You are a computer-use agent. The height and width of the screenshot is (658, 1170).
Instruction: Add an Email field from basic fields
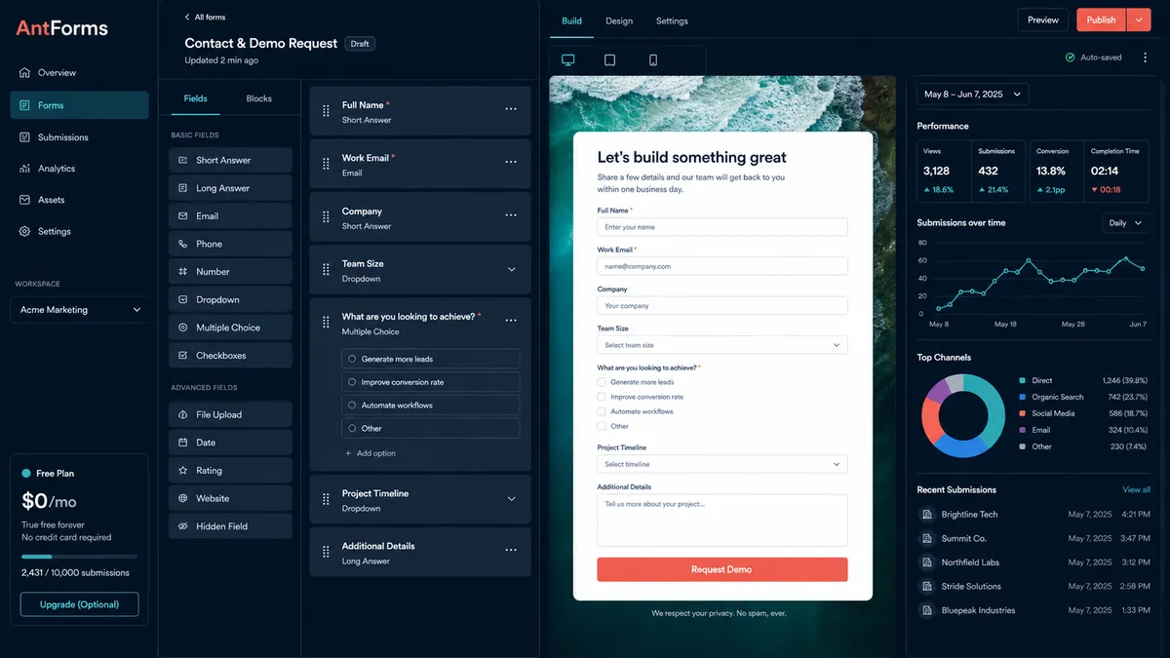click(x=230, y=215)
